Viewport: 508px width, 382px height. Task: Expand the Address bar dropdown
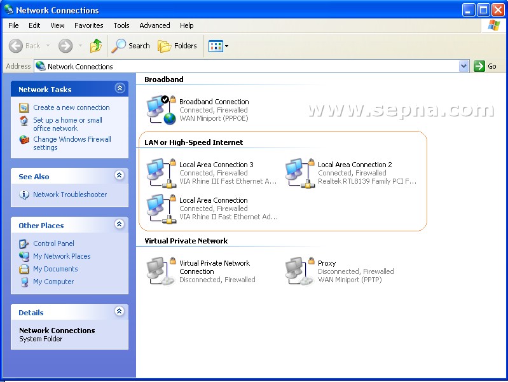(464, 66)
